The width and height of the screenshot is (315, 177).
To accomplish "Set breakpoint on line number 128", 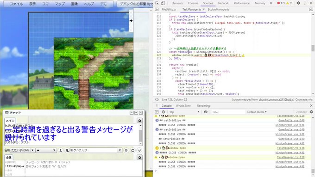I will click(159, 55).
